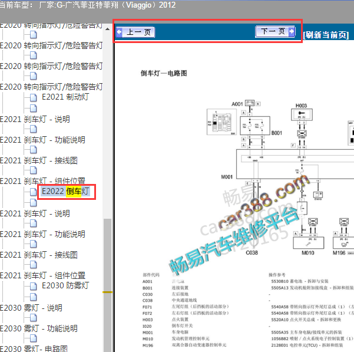
Task: Click document icon just below E2022 倒车灯 row
Action: pyautogui.click(x=34, y=203)
